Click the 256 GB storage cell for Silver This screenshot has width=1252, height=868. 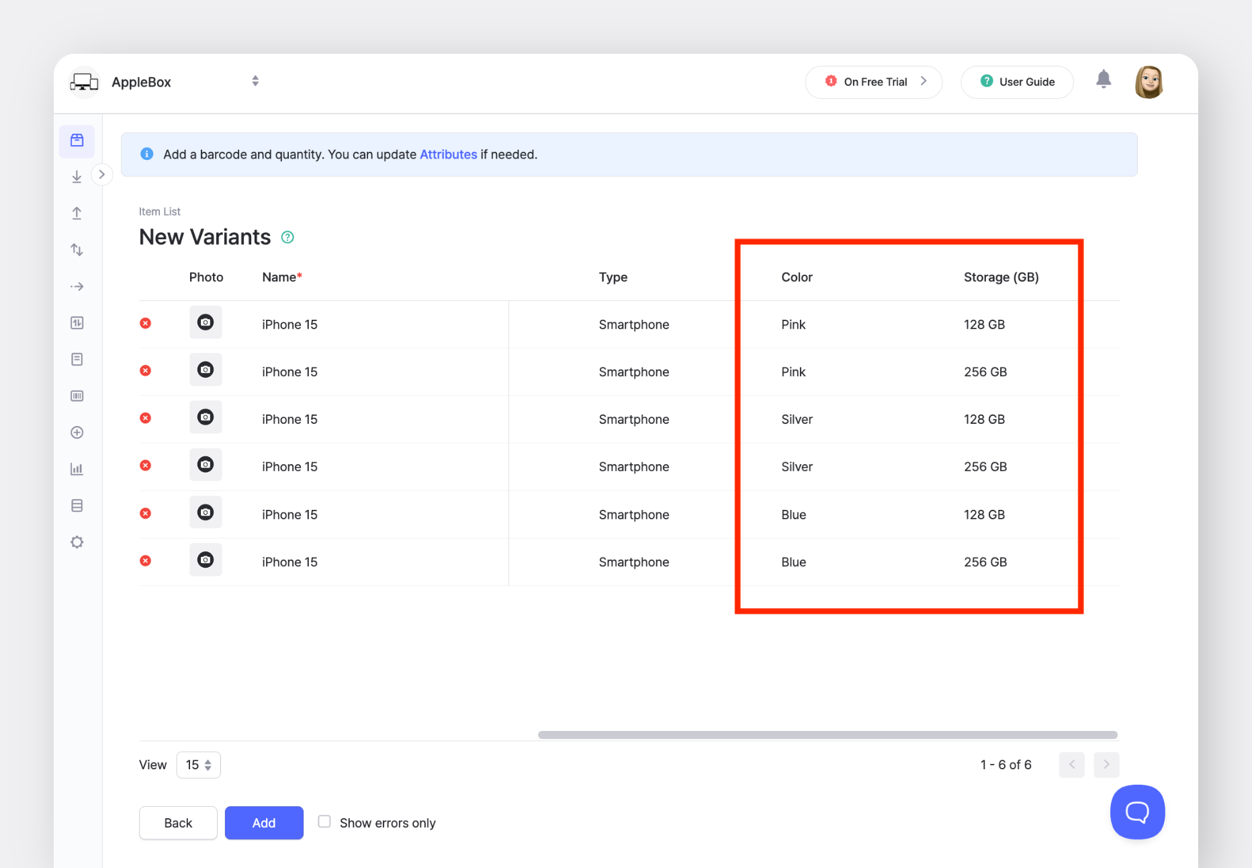pos(985,467)
